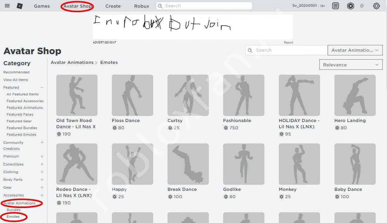Go to the Robux tab

(142, 6)
